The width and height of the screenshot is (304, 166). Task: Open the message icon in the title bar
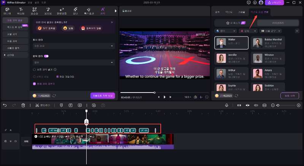click(x=249, y=3)
